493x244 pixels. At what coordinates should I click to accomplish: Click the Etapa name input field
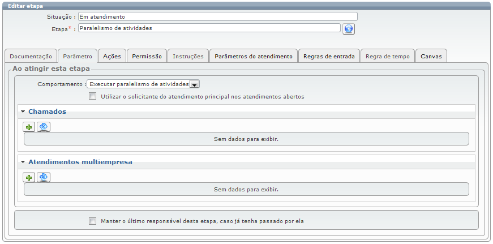(209, 28)
